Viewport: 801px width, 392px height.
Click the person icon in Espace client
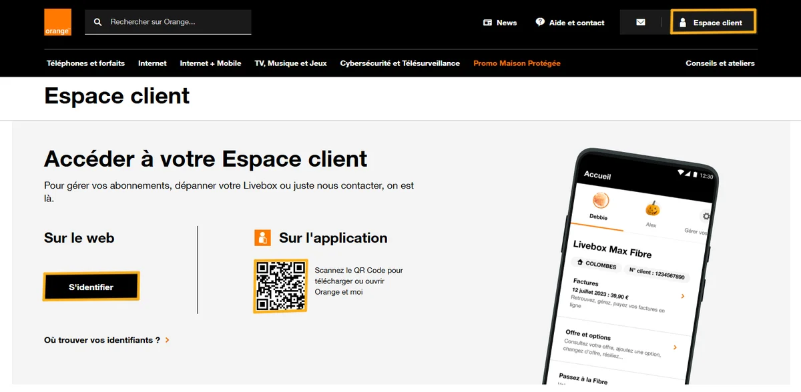point(682,23)
